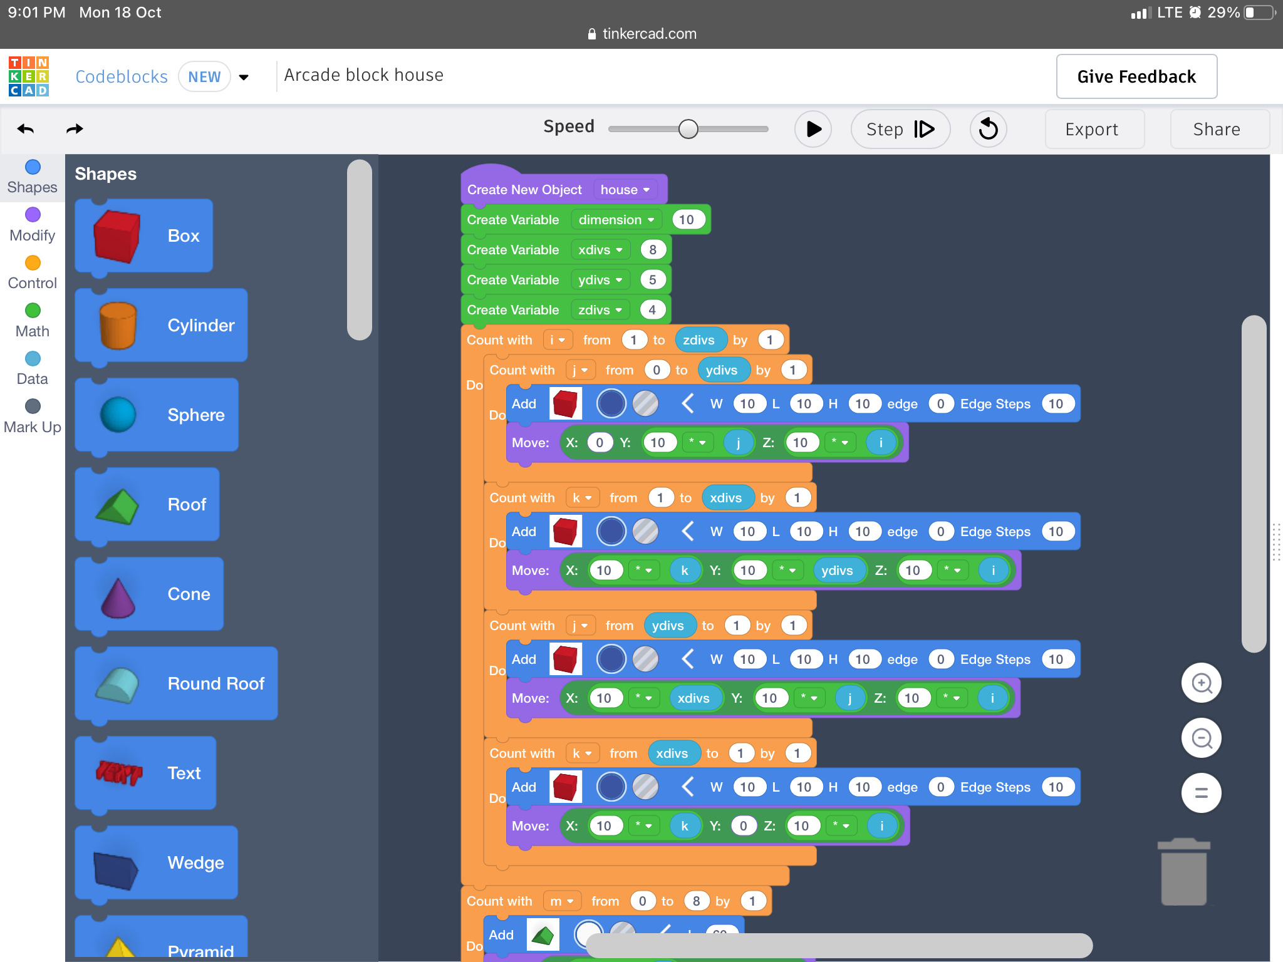Click the undo arrow icon
This screenshot has width=1283, height=962.
click(26, 129)
